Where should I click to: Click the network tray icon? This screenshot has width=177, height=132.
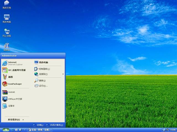[x=164, y=130]
